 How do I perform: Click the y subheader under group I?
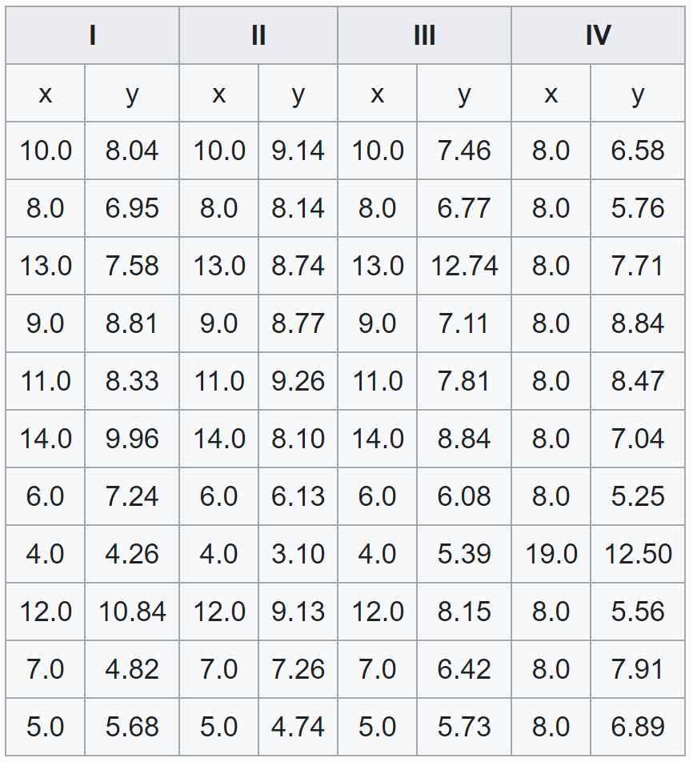point(132,94)
